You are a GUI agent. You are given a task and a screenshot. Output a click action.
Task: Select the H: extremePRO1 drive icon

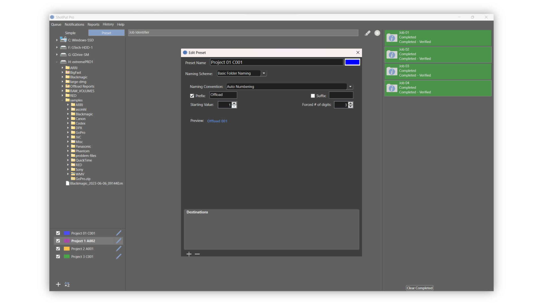point(63,62)
